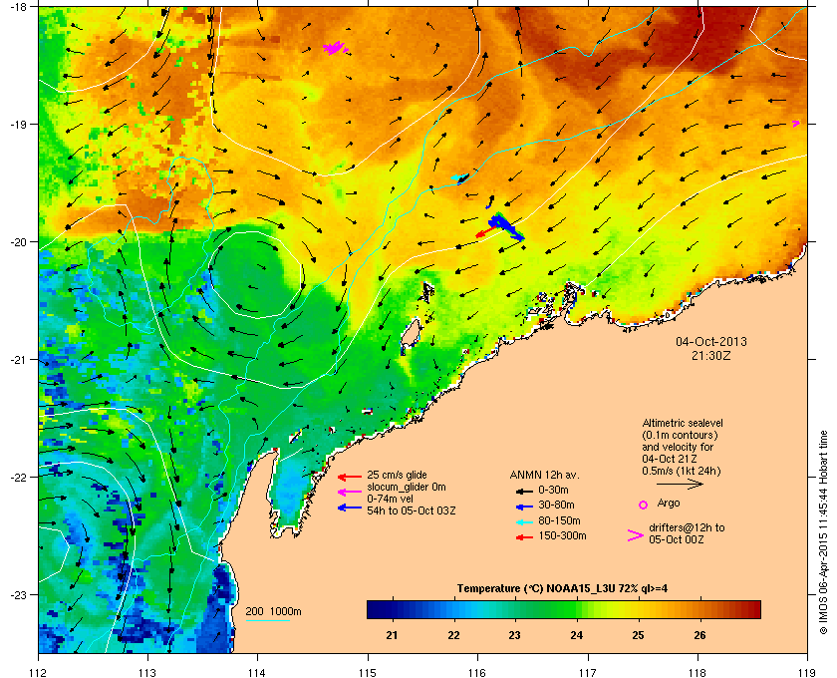The height and width of the screenshot is (678, 837).
Task: Click the cyan 80-150m ANMN arrow
Action: click(x=525, y=521)
